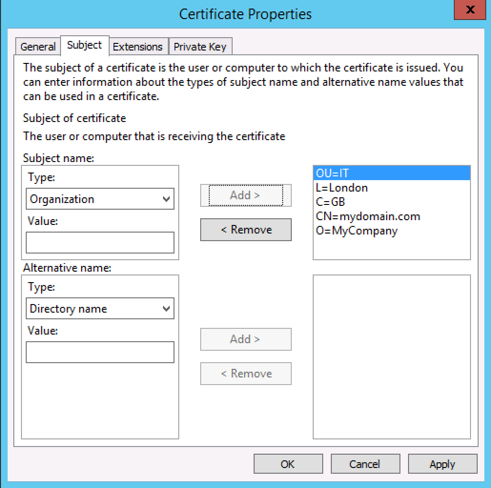Go to the Private Key tab
Image resolution: width=491 pixels, height=488 pixels.
tap(200, 47)
